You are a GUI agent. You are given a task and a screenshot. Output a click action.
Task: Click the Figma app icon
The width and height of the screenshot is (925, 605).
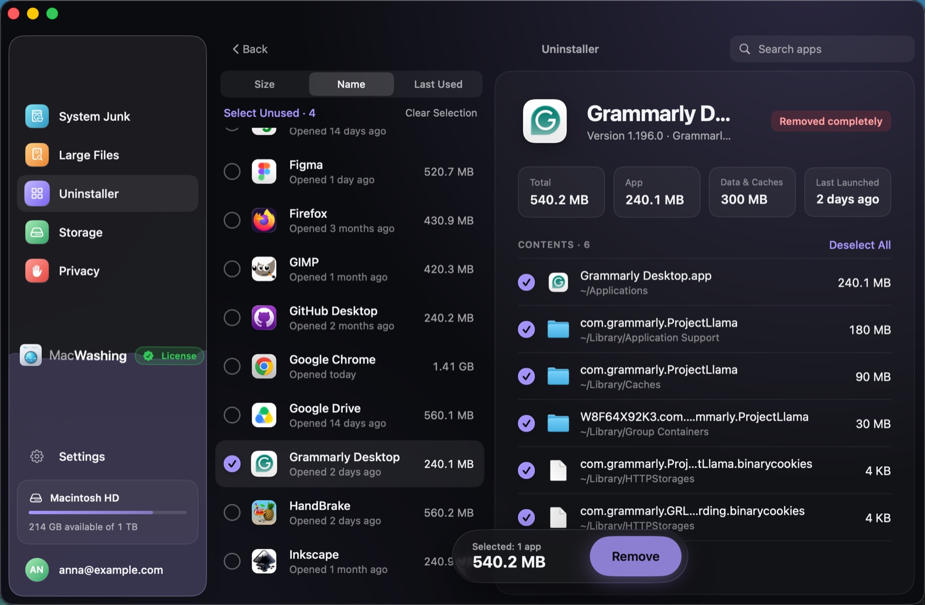pyautogui.click(x=264, y=172)
